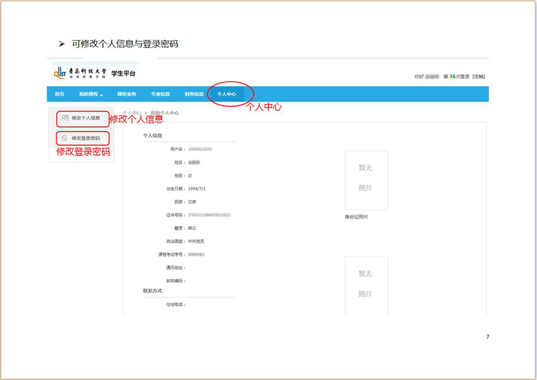Switch to the 课程业务 tab

126,94
